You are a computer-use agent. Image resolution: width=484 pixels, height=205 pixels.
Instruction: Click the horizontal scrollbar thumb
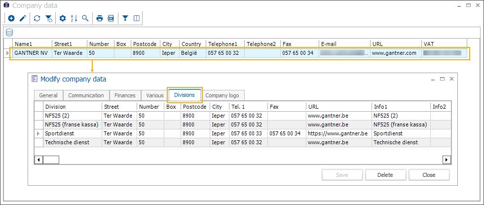[x=51, y=160]
